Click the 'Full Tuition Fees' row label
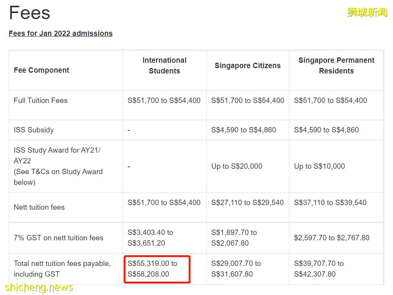 [x=41, y=101]
